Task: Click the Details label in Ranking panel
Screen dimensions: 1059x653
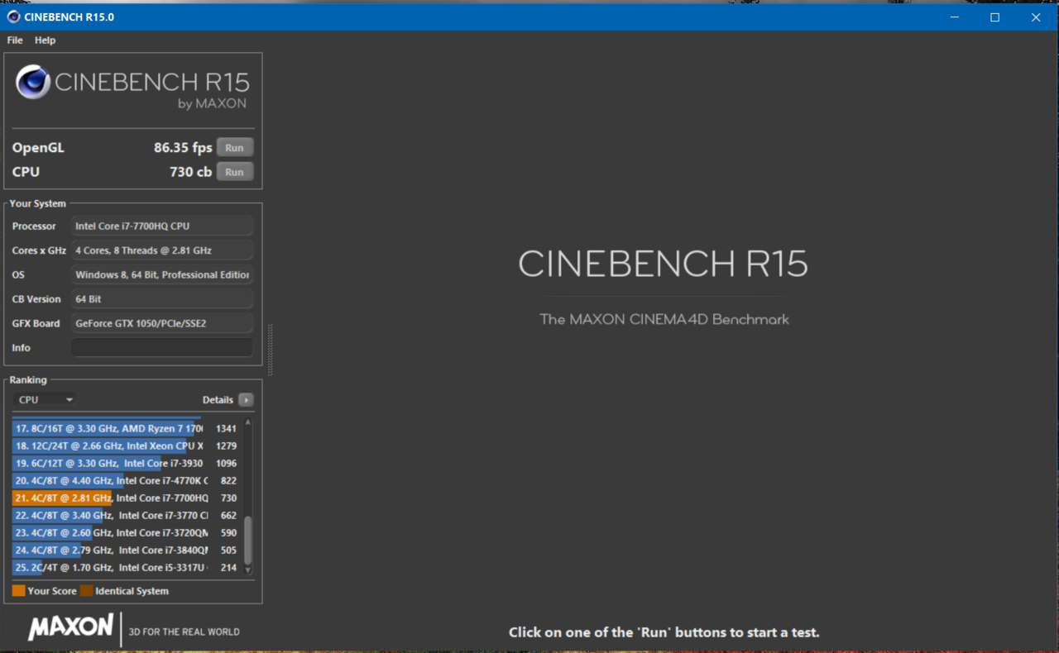Action: click(218, 400)
